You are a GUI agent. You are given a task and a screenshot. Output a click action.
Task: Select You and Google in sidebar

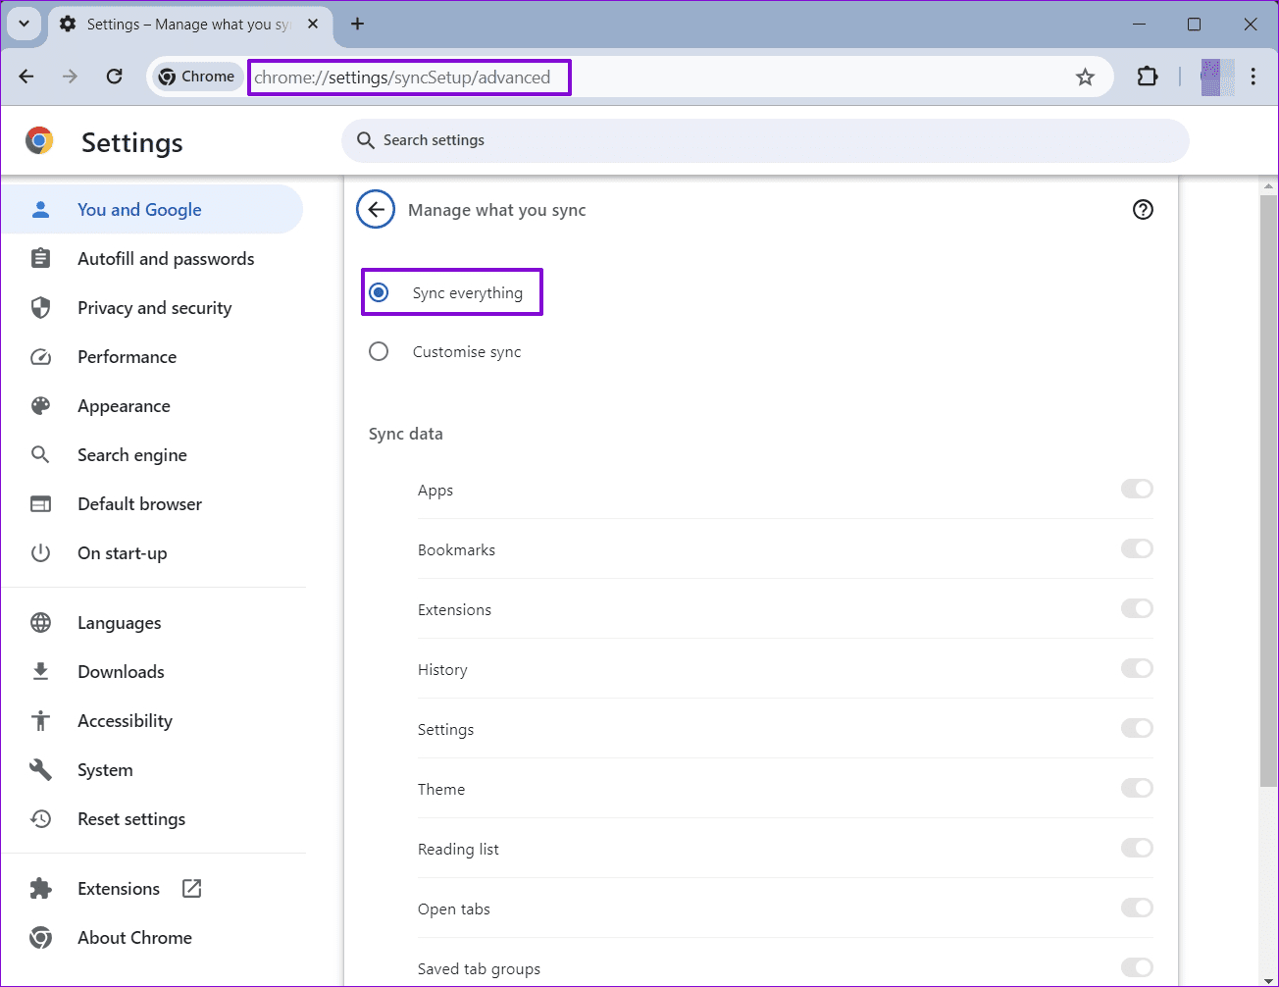pos(139,209)
